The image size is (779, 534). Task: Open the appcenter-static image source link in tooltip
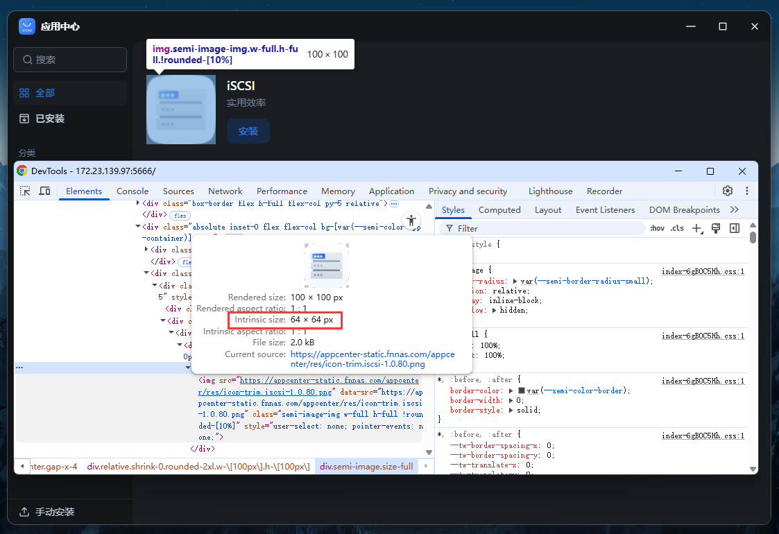click(x=373, y=359)
